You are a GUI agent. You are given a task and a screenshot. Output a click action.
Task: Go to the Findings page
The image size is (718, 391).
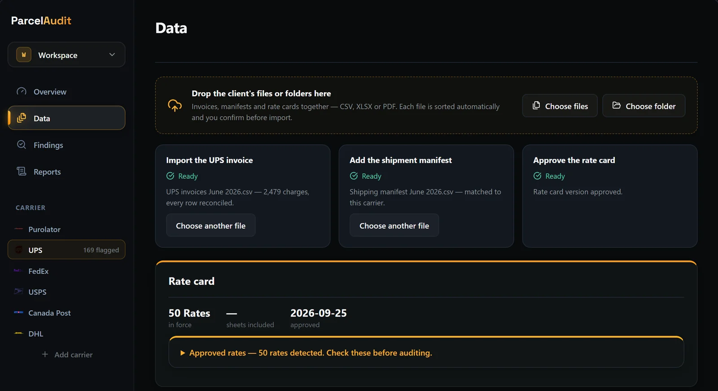66,145
